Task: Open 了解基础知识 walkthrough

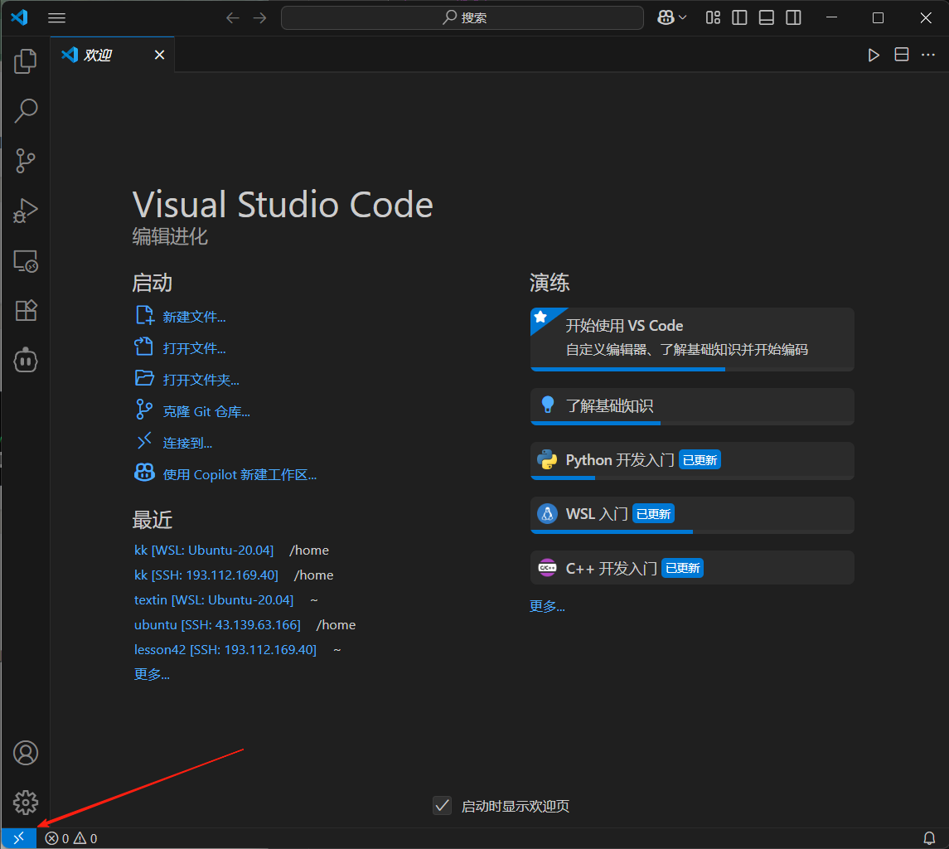Action: (x=692, y=406)
